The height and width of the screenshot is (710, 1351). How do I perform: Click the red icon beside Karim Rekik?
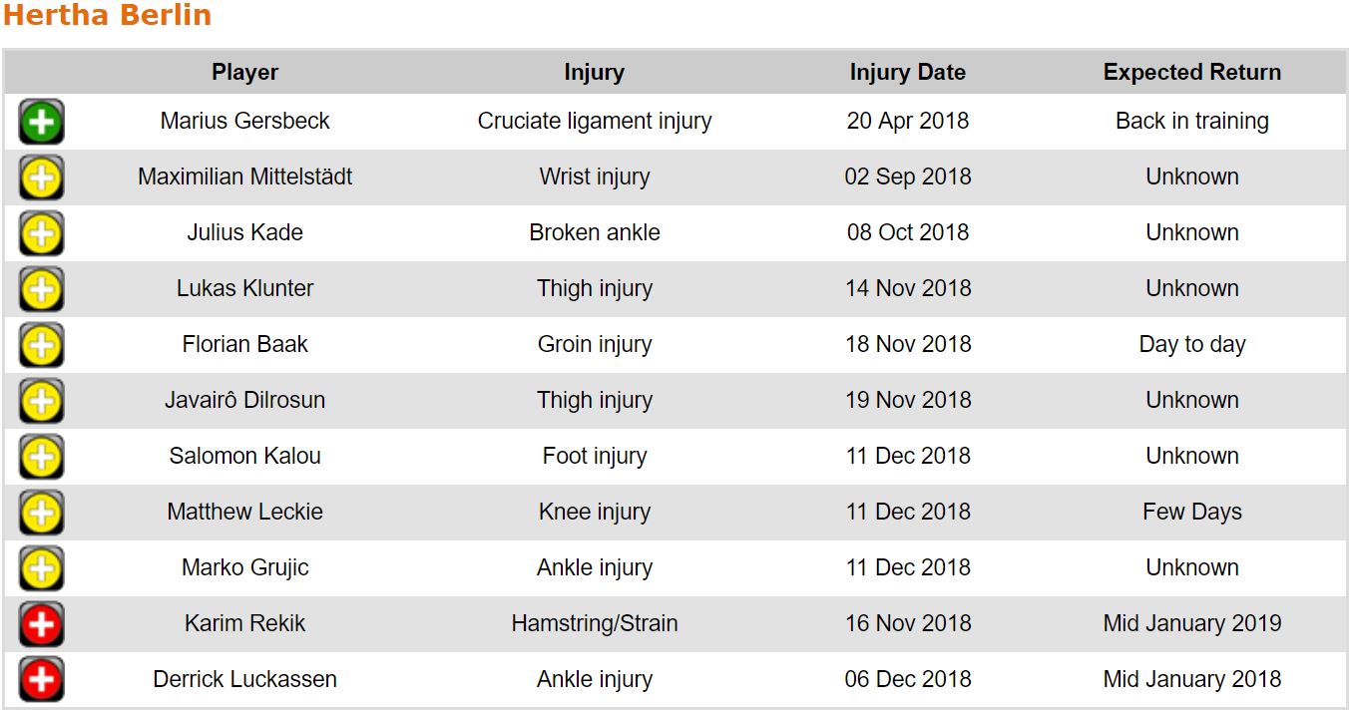41,625
